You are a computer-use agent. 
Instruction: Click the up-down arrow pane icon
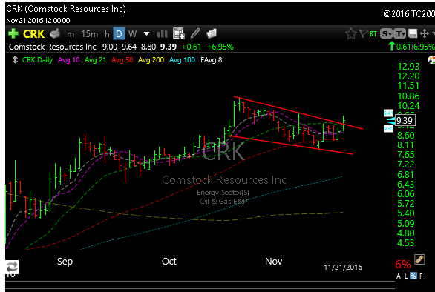click(x=15, y=60)
